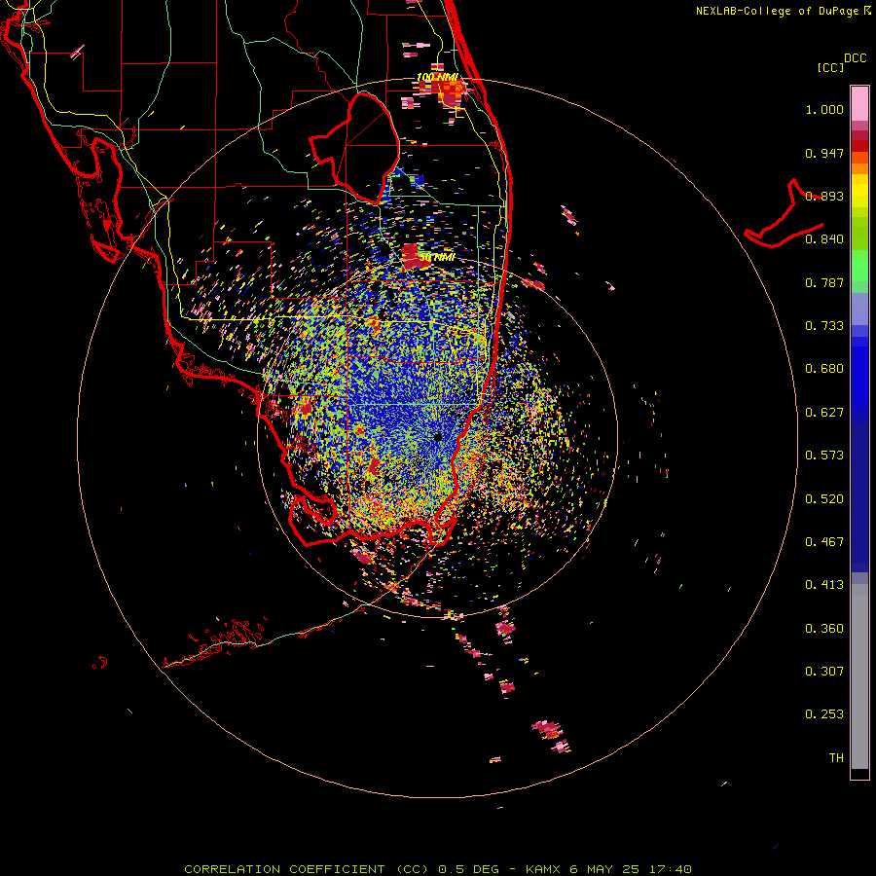The height and width of the screenshot is (876, 876).
Task: Click the 50 NMI range ring label
Action: [x=437, y=257]
